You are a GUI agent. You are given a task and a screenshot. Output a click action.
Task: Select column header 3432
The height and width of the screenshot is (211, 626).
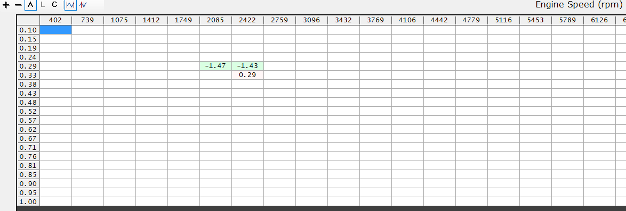[x=343, y=20]
